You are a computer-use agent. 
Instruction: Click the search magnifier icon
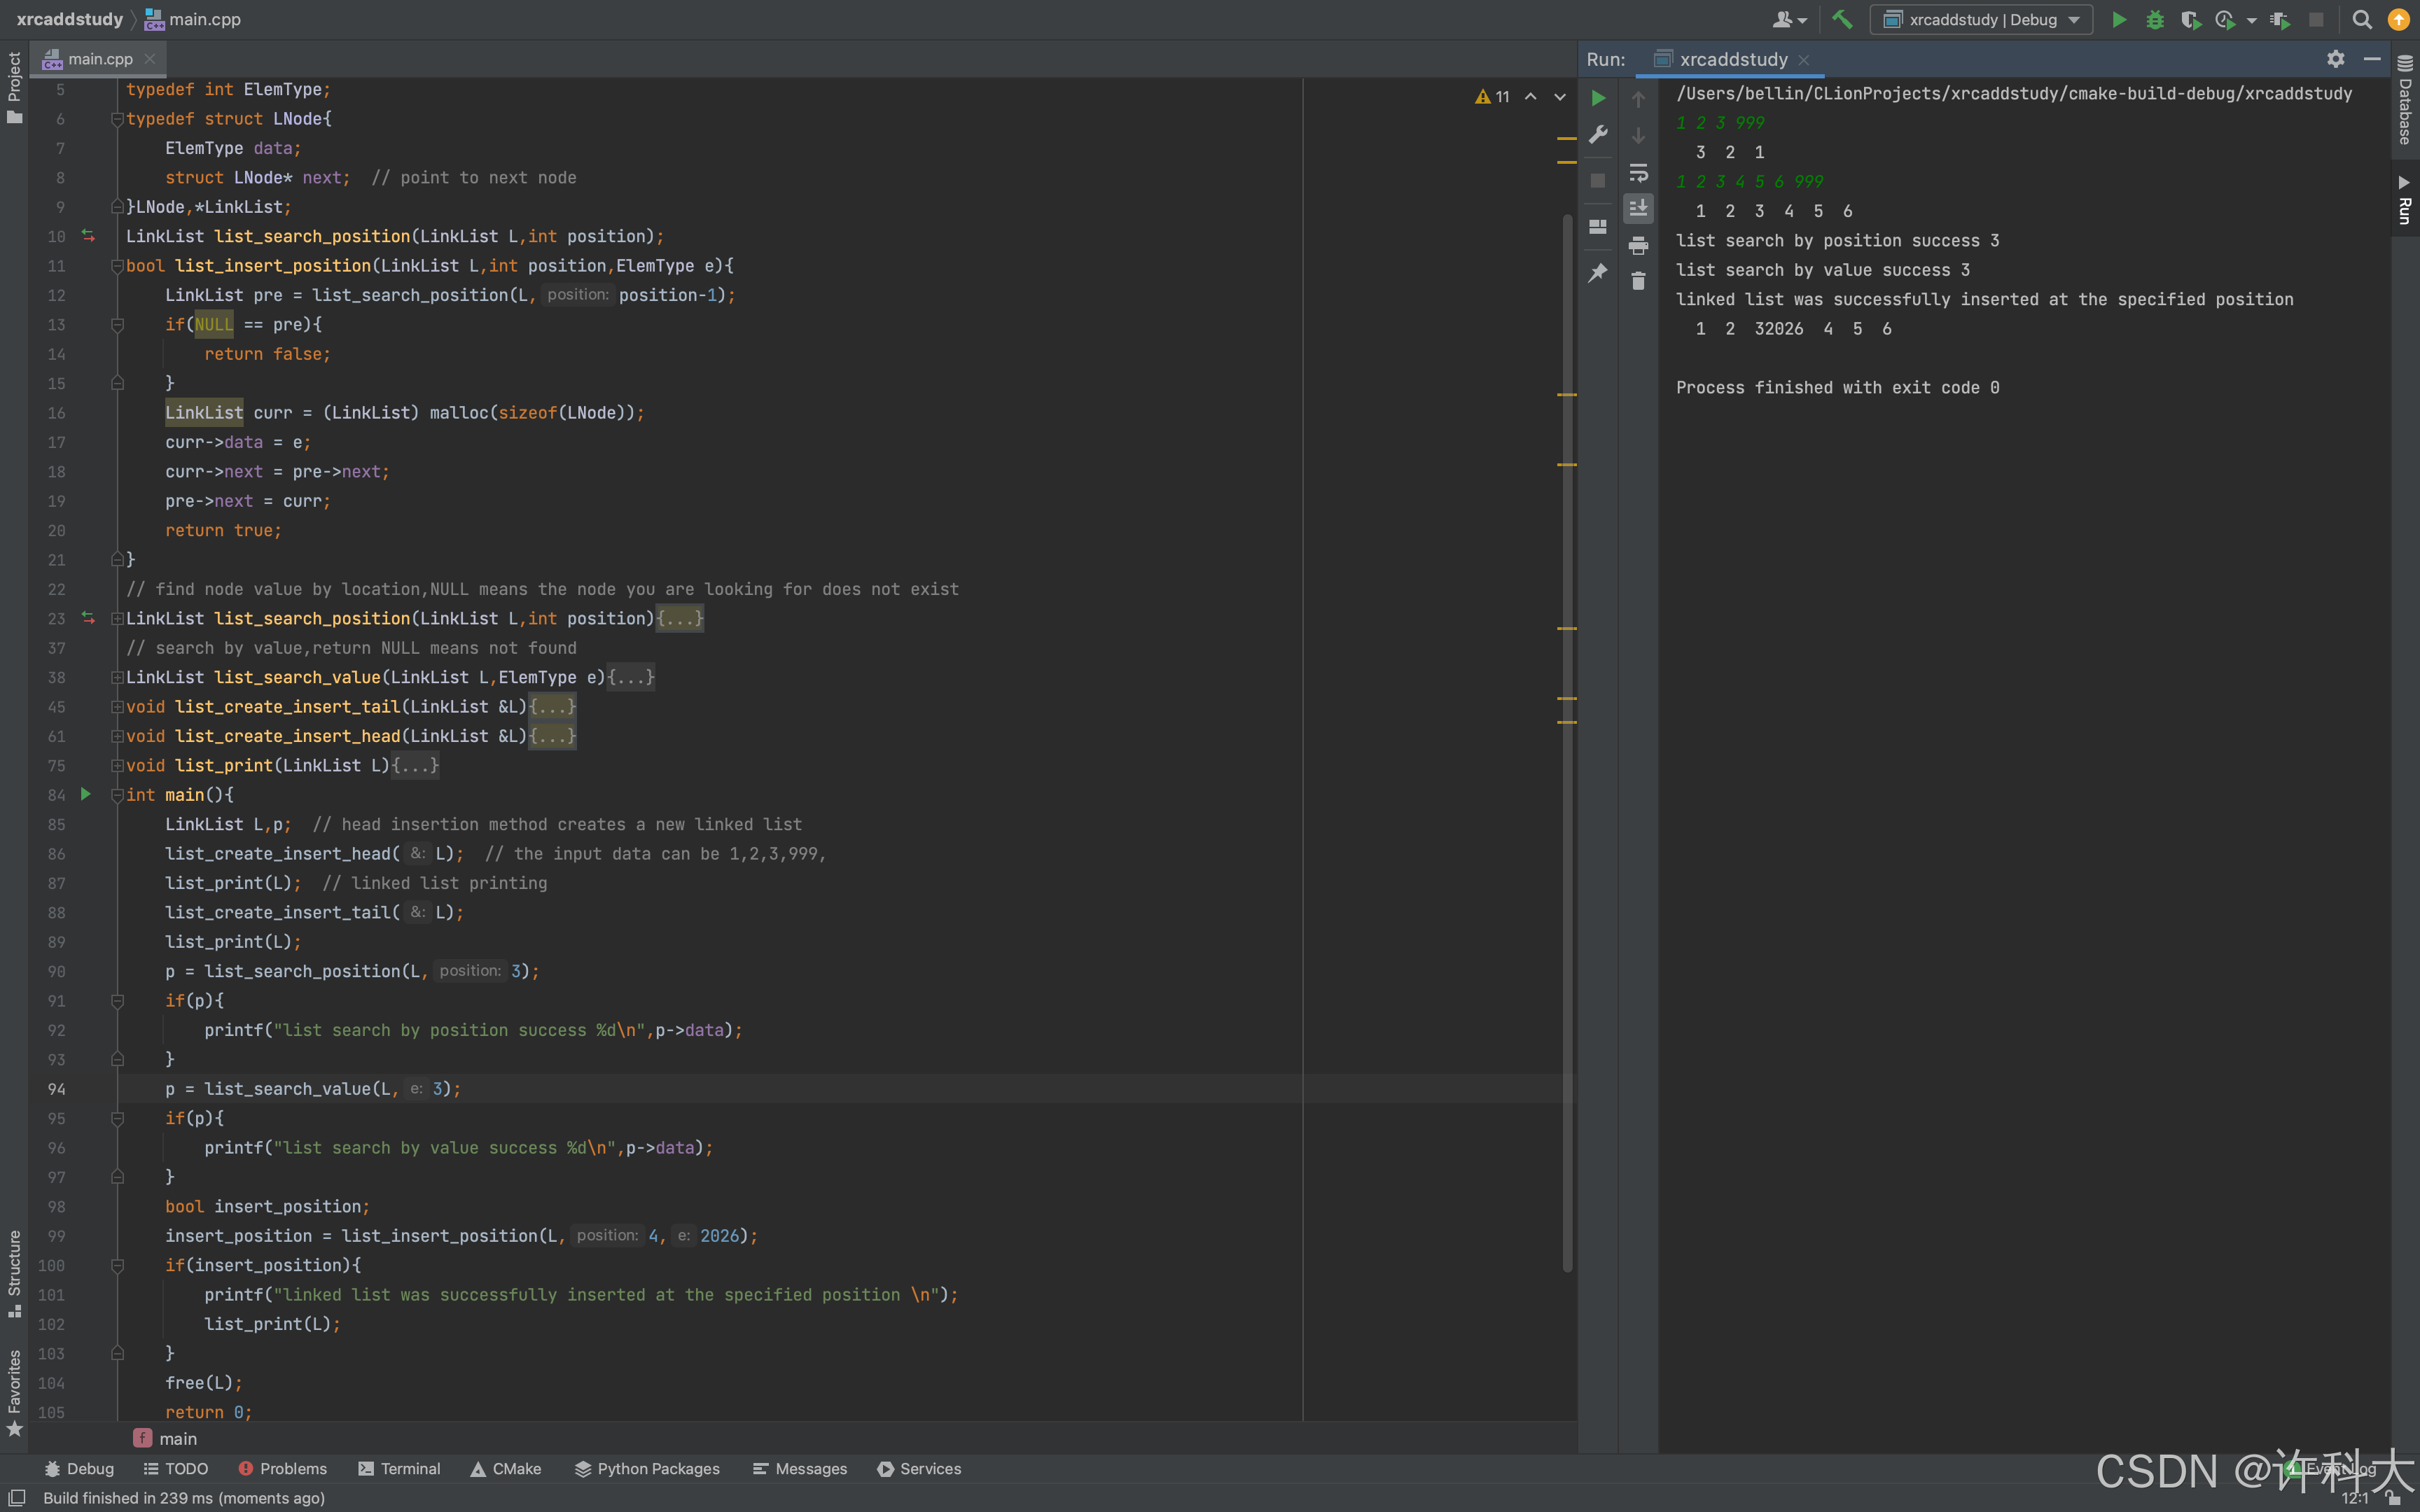pyautogui.click(x=2362, y=19)
